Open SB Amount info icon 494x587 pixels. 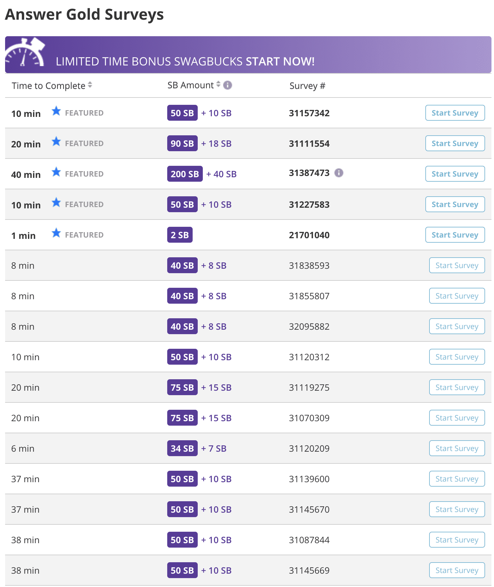point(228,85)
